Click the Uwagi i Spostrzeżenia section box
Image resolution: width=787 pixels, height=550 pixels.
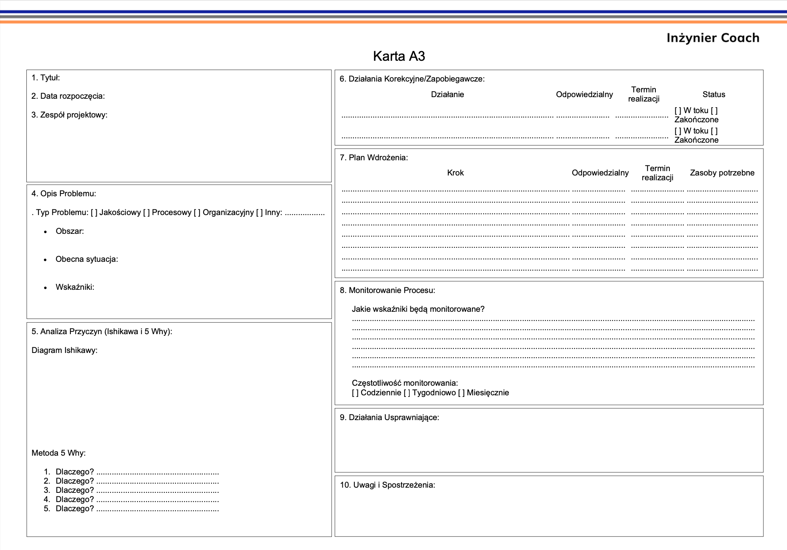[x=549, y=506]
